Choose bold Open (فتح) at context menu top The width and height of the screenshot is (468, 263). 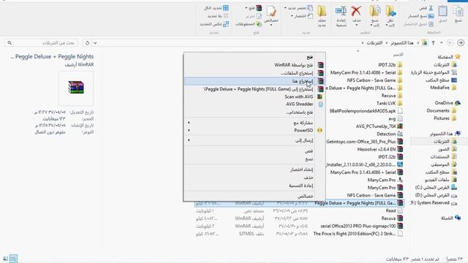[254, 57]
